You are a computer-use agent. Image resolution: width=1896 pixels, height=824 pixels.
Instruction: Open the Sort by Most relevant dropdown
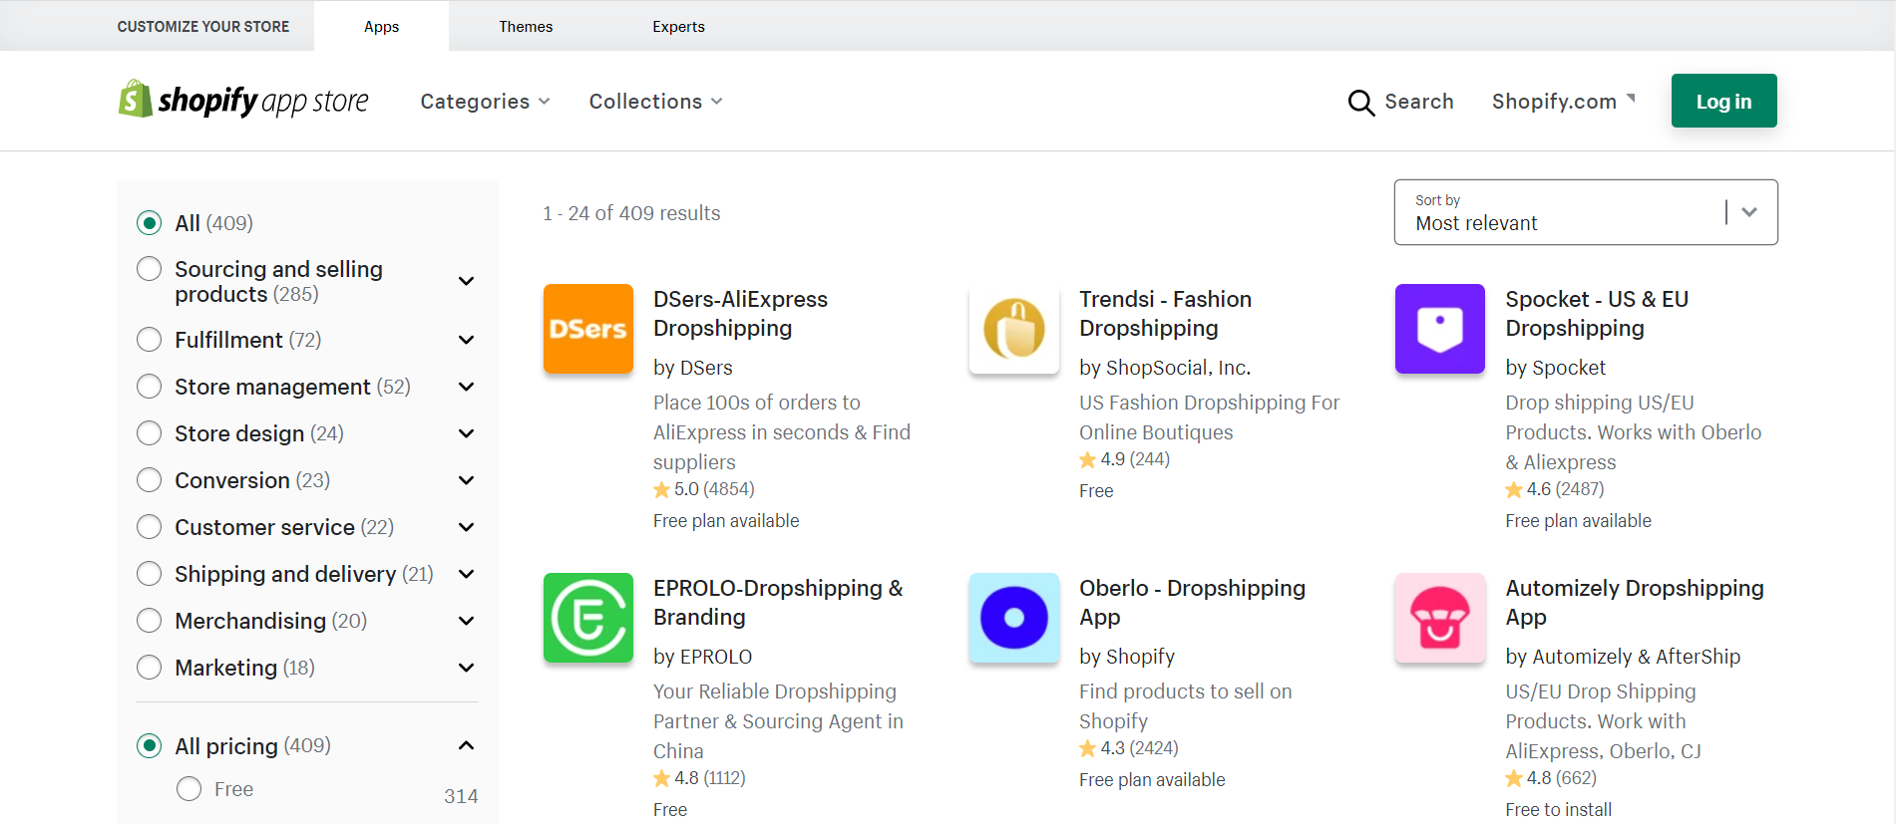(x=1586, y=212)
